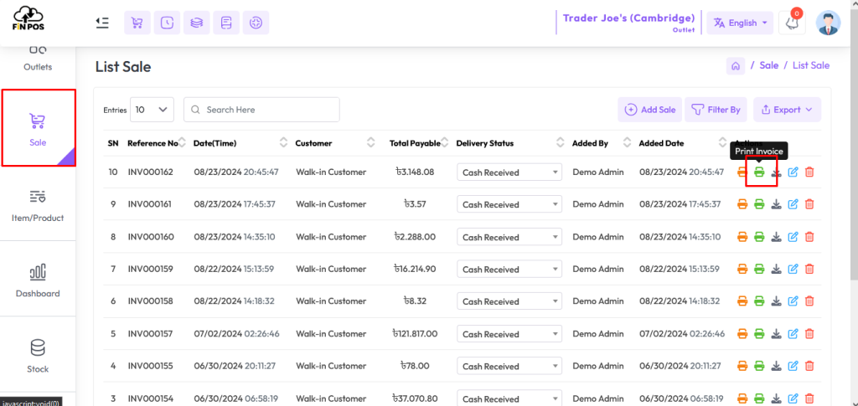Focus the Search Here input field
Screen dimensions: 858x406
click(261, 110)
